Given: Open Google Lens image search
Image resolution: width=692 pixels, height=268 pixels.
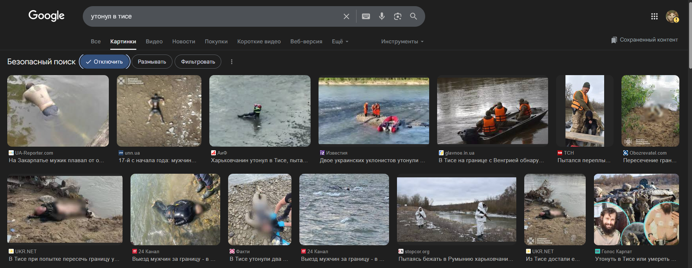Looking at the screenshot, I should tap(398, 16).
